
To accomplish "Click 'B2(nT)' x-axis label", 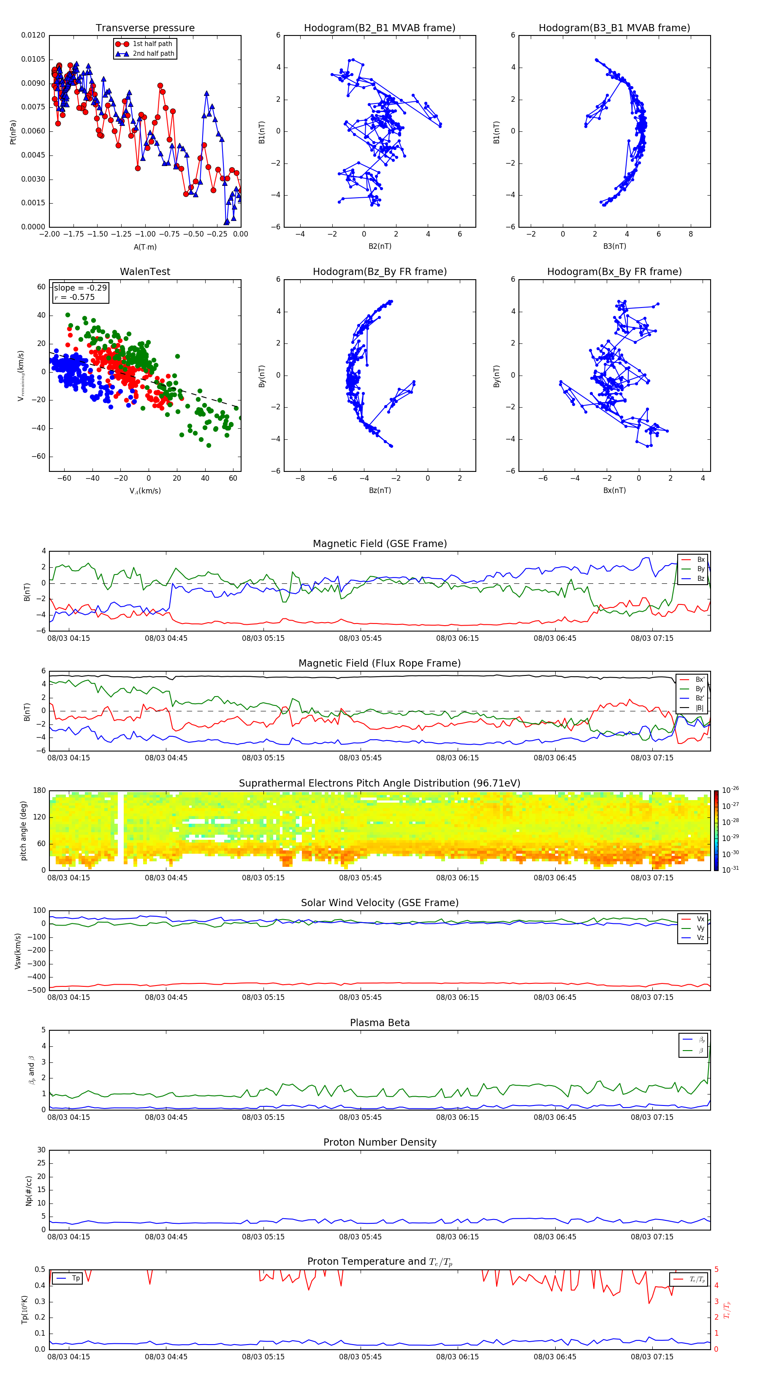I will [x=380, y=246].
